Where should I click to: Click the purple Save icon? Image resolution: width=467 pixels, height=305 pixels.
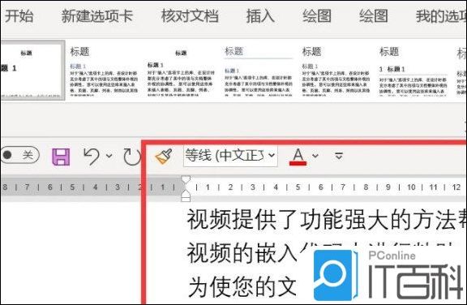pos(61,157)
